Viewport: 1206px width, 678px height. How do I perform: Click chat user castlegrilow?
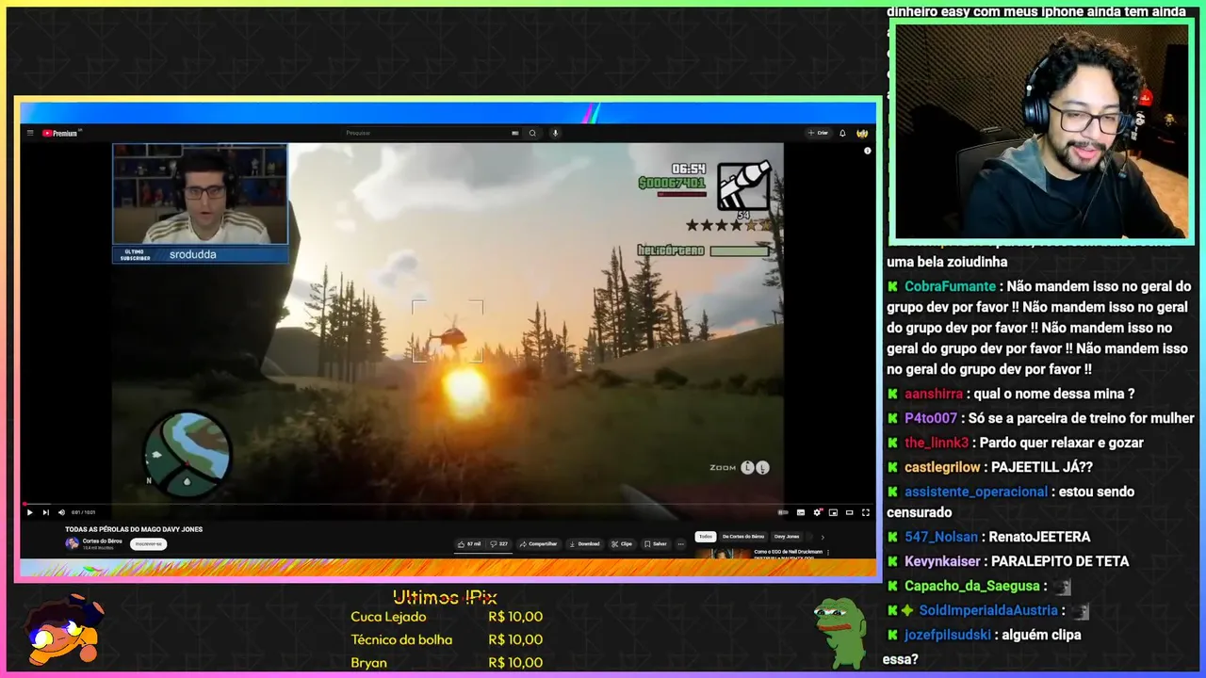[942, 467]
